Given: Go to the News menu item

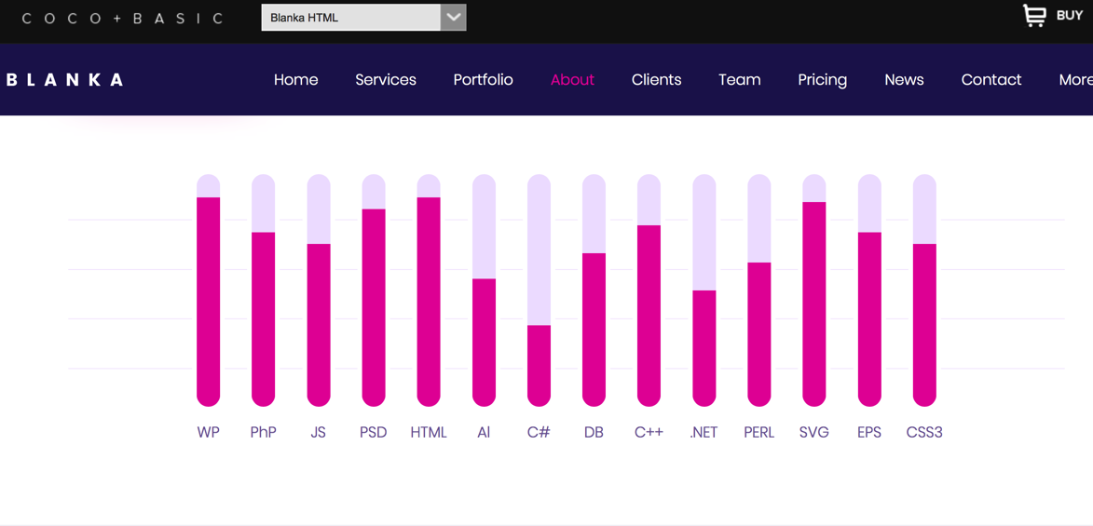Looking at the screenshot, I should tap(904, 79).
